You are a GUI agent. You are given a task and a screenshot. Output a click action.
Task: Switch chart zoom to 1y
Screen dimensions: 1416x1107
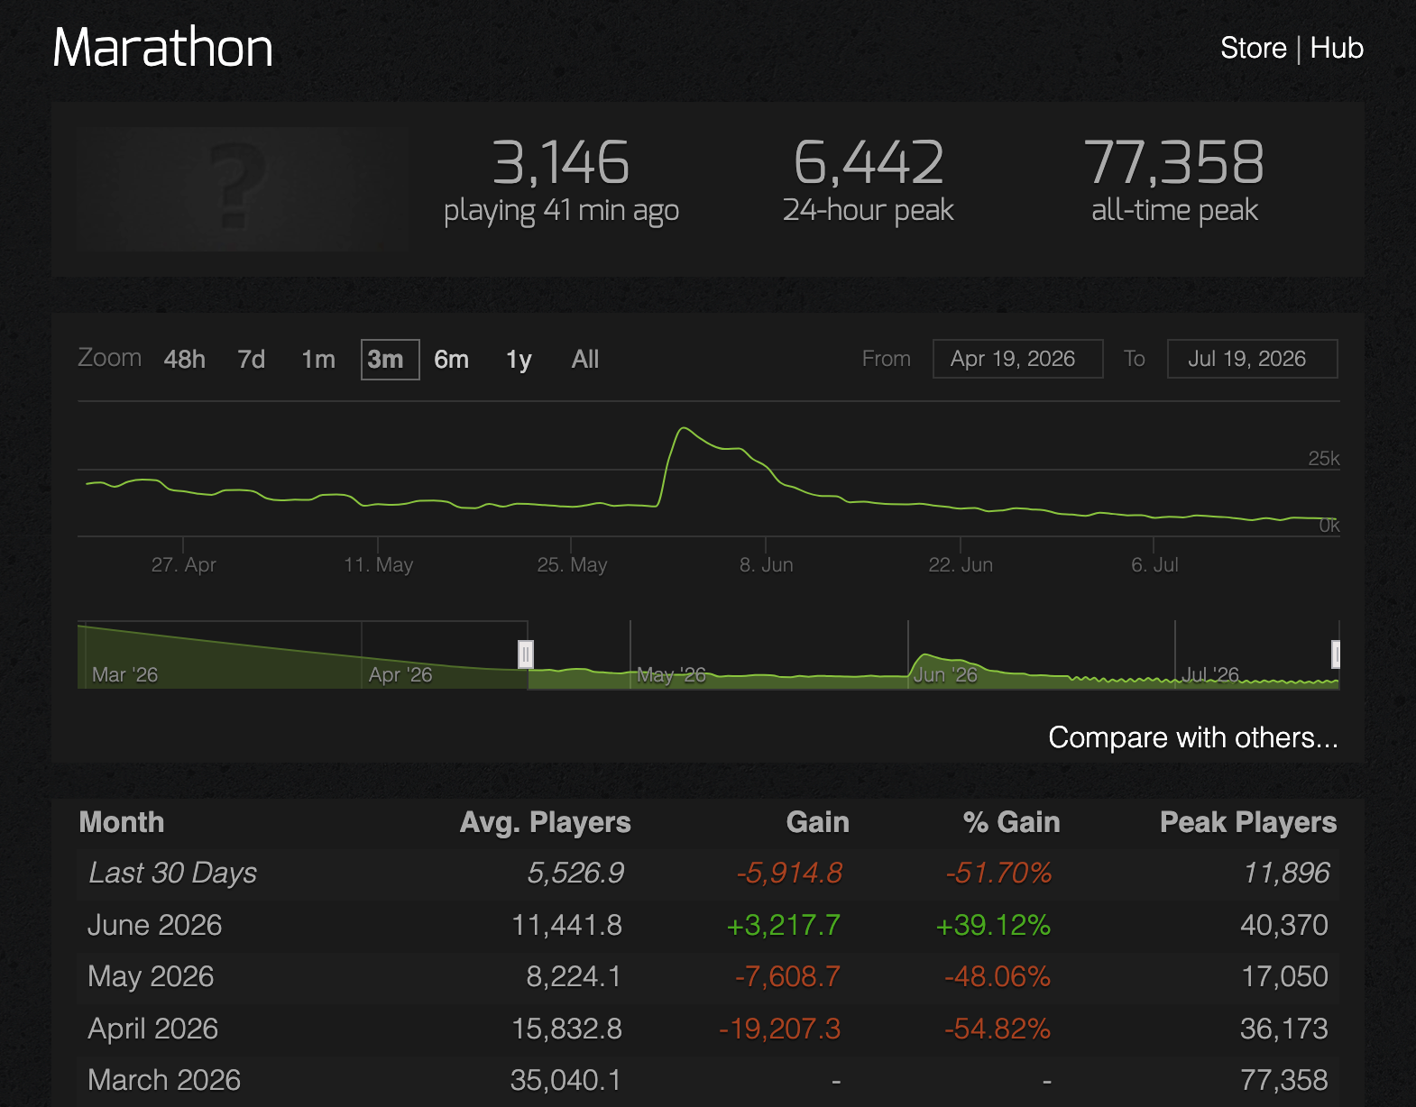pyautogui.click(x=519, y=360)
